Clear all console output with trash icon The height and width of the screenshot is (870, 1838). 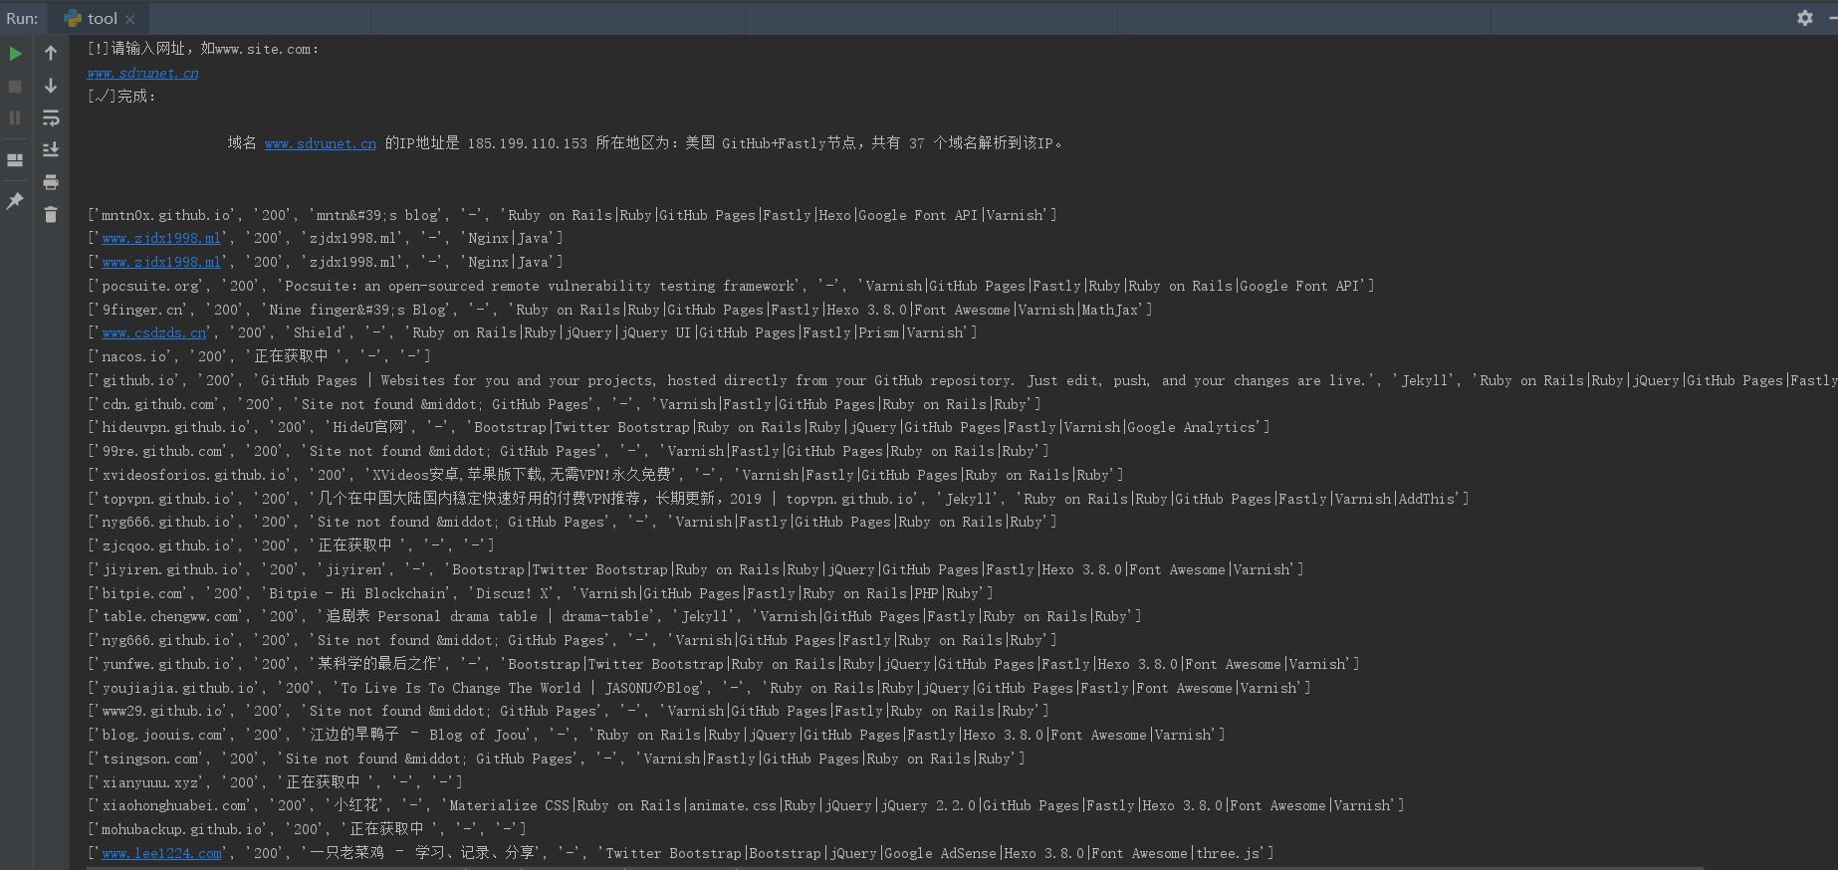coord(51,214)
